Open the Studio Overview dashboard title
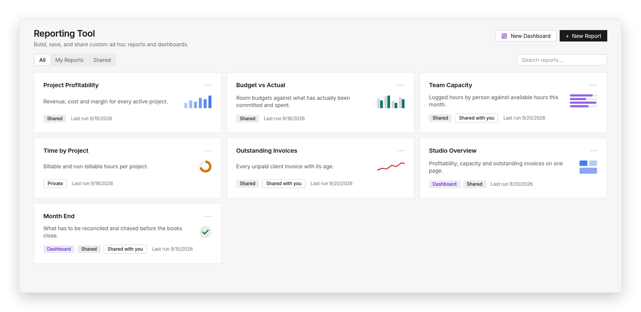Image resolution: width=641 pixels, height=312 pixels. pos(453,151)
